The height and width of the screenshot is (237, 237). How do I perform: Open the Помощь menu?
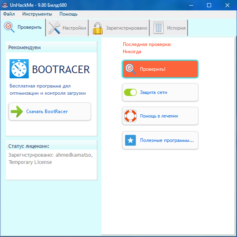tap(69, 14)
